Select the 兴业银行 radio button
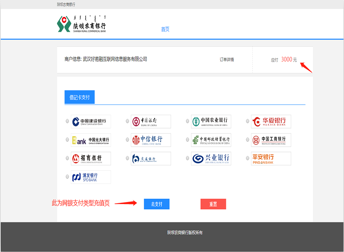 188,158
